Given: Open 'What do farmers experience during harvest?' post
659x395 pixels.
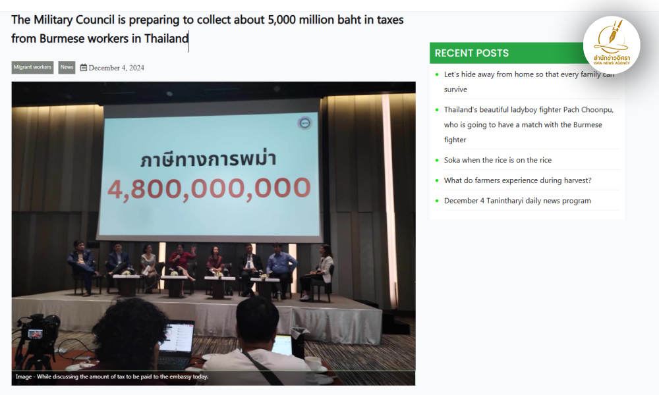Looking at the screenshot, I should 517,180.
